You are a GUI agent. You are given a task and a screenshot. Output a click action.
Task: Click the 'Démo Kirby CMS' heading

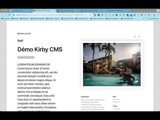tap(40, 49)
